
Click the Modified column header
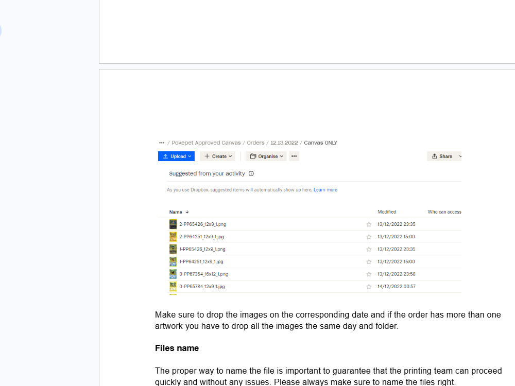tap(387, 212)
